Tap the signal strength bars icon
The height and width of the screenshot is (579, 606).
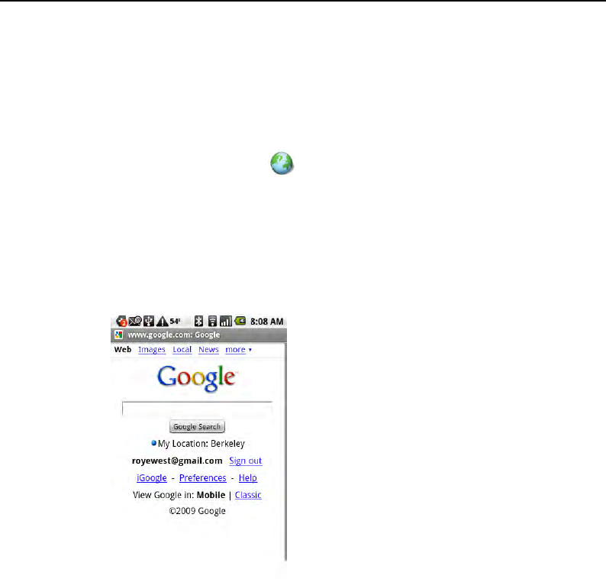(x=226, y=321)
